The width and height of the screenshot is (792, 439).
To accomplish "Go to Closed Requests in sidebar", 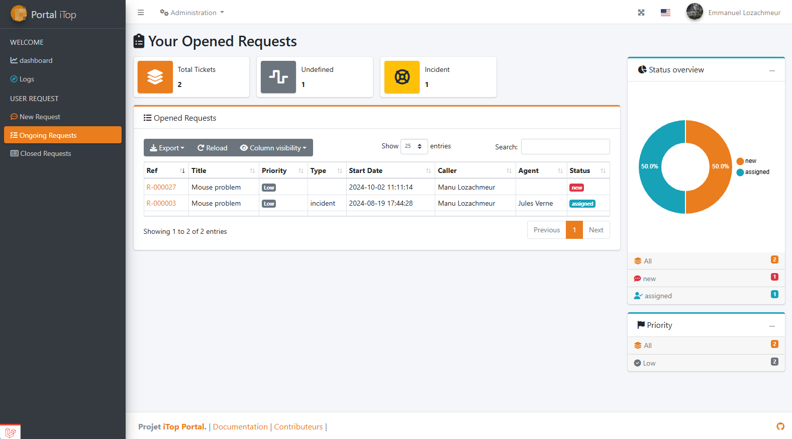I will point(45,153).
